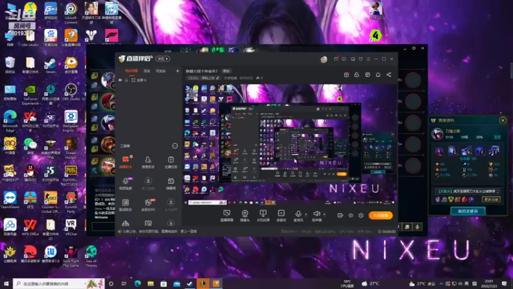
Task: Mute the microphone in streaming toolbar
Action: (x=298, y=216)
